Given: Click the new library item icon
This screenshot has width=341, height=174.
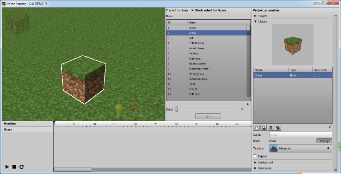Looking at the screenshot, I should pos(257,128).
